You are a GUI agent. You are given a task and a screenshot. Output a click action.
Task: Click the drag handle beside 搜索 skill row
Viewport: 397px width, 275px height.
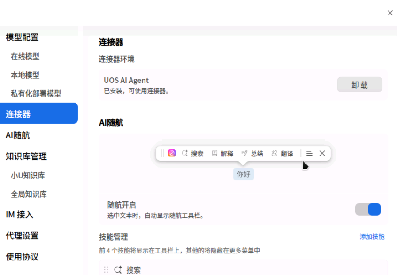(x=106, y=270)
